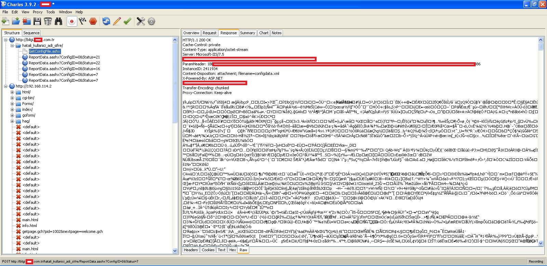The width and height of the screenshot is (547, 266).
Task: Expand the html/ folder
Action: pyautogui.click(x=12, y=92)
